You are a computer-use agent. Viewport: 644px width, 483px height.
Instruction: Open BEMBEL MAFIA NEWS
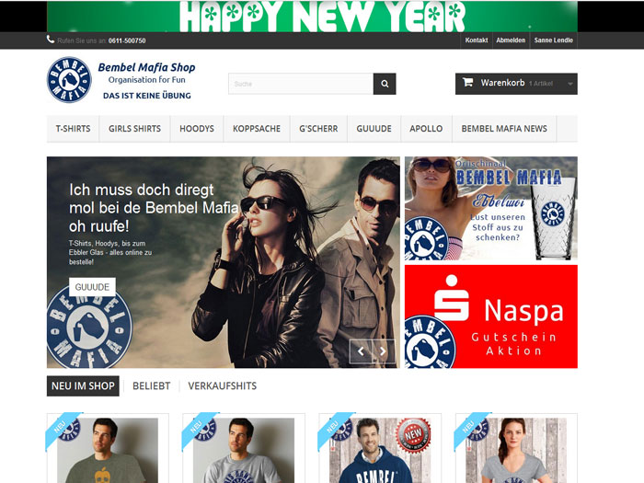(504, 129)
